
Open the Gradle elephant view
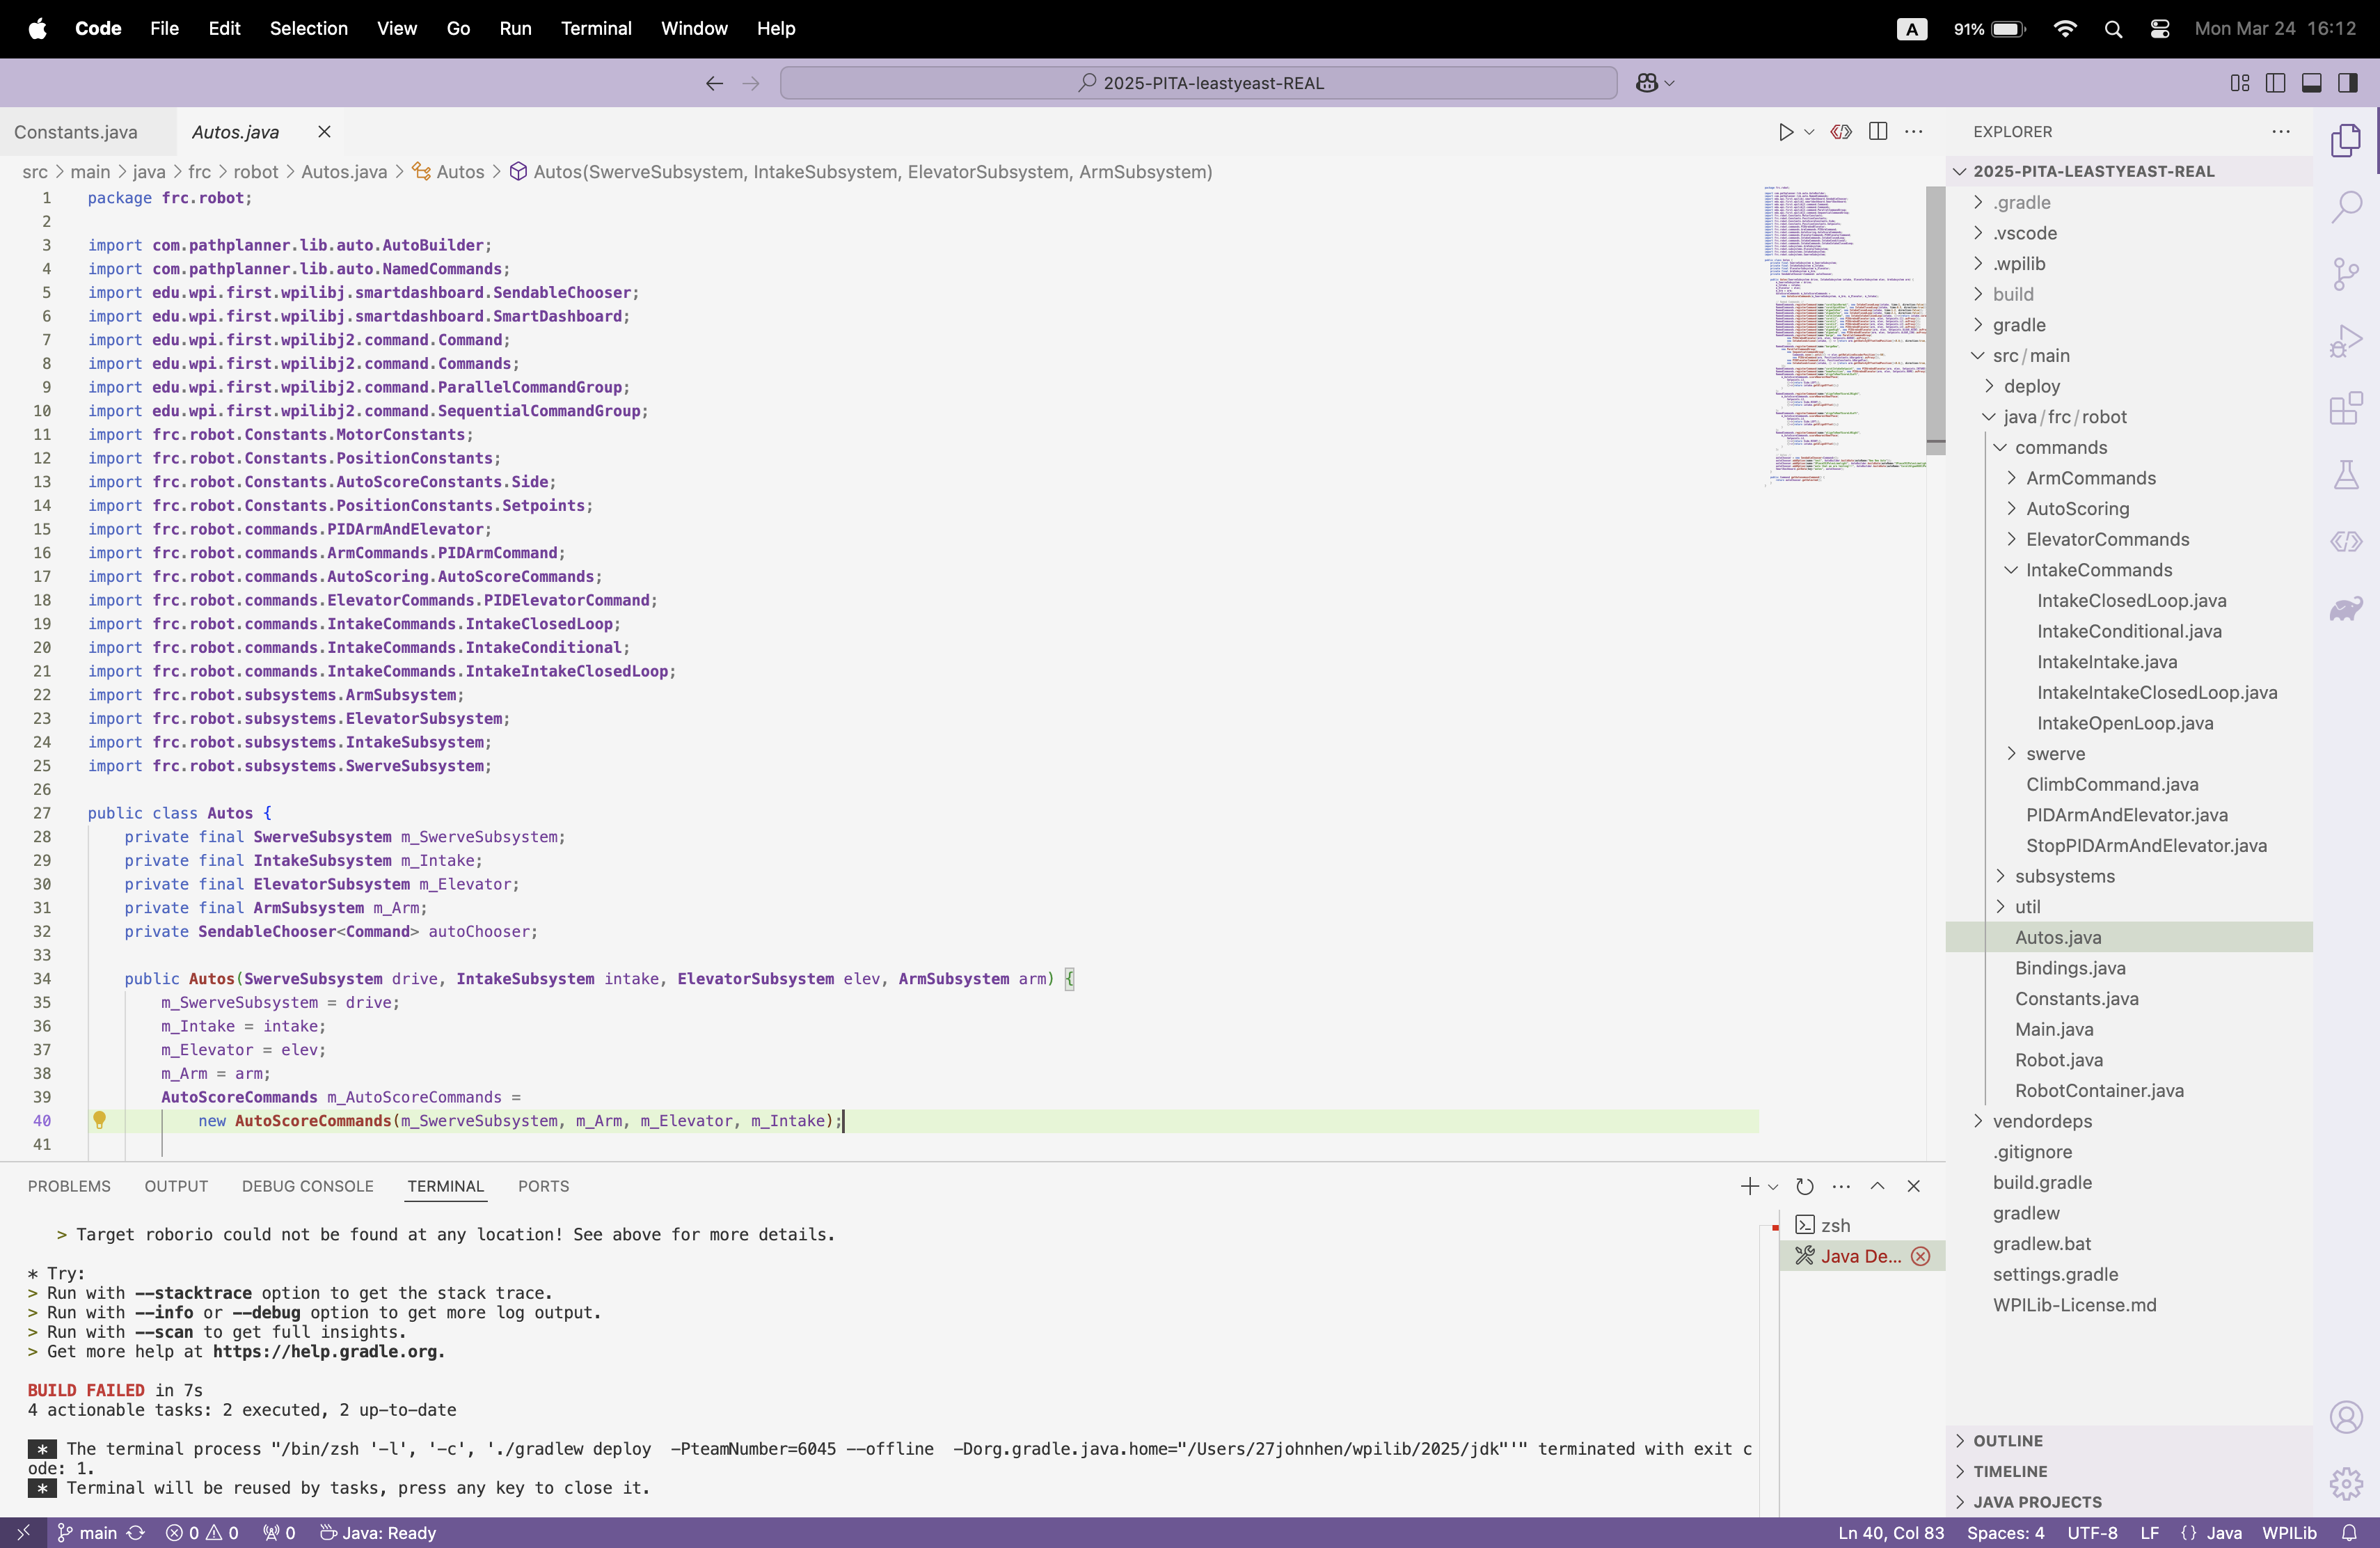coord(2346,608)
